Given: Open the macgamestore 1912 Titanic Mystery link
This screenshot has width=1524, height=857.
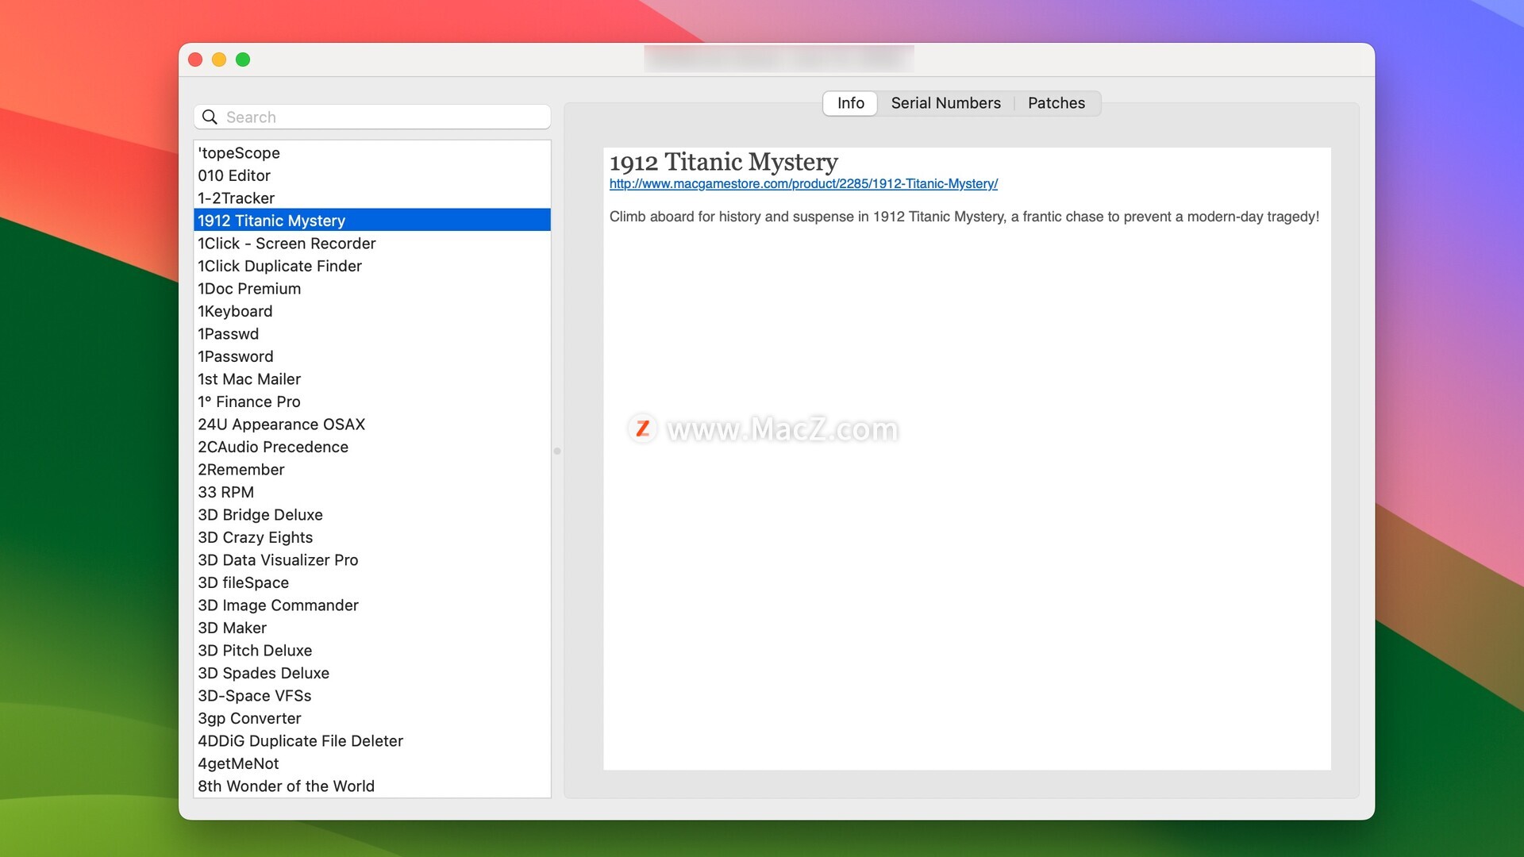Looking at the screenshot, I should tap(803, 184).
